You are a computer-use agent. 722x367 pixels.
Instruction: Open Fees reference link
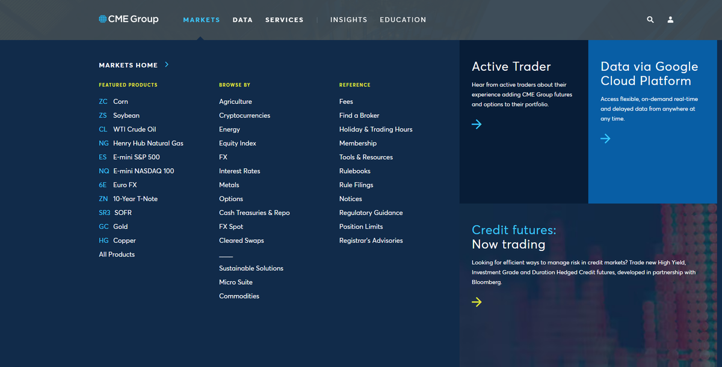(x=346, y=102)
